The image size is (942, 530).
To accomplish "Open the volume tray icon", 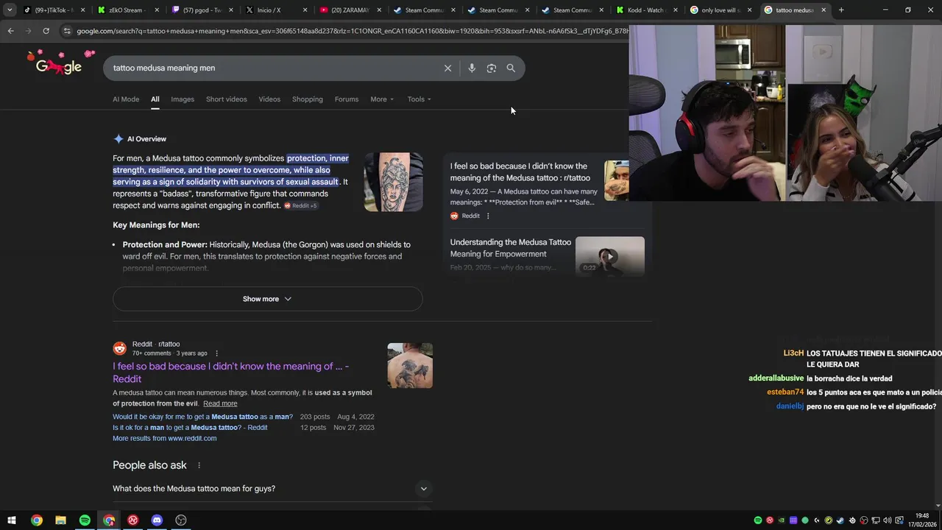I will (x=888, y=520).
